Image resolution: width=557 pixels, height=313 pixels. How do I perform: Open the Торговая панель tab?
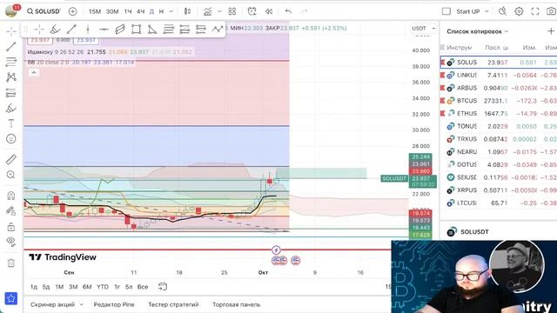click(236, 304)
